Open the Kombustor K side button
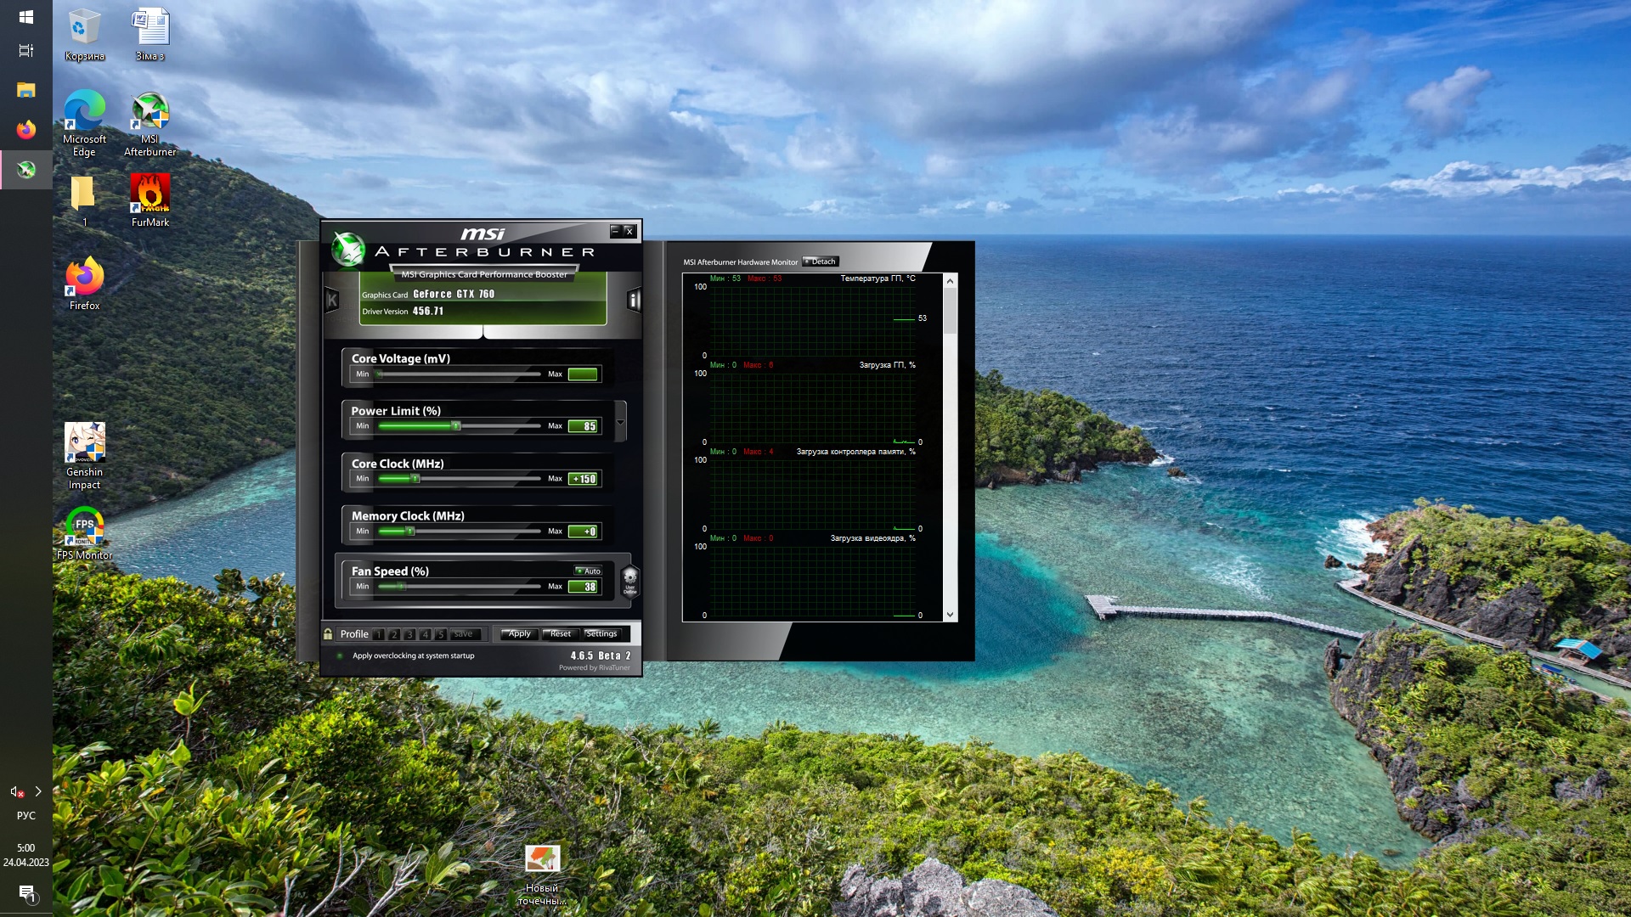Viewport: 1631px width, 917px height. click(332, 300)
